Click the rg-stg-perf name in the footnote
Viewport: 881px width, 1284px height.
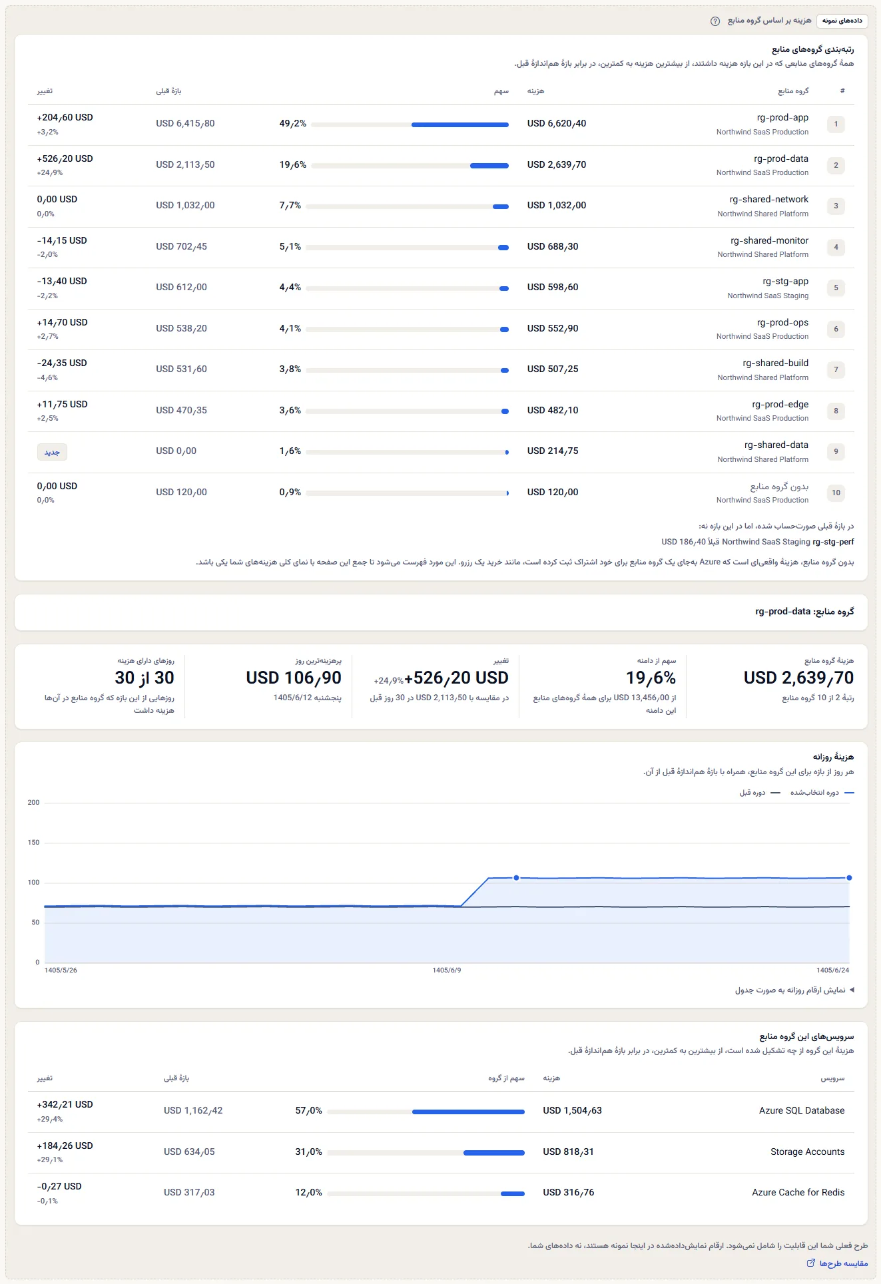click(x=833, y=542)
